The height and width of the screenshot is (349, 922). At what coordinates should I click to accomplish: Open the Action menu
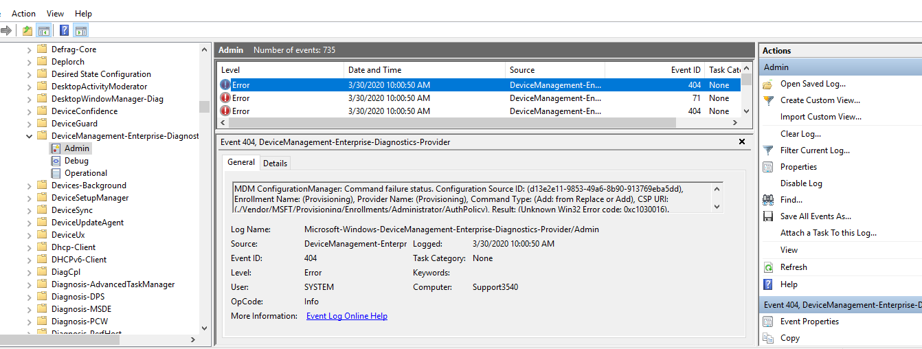pos(23,14)
